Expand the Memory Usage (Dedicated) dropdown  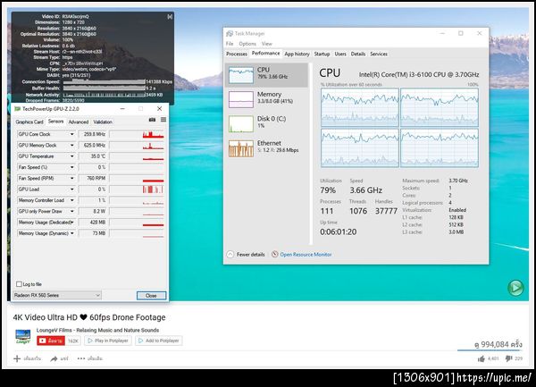pyautogui.click(x=71, y=223)
